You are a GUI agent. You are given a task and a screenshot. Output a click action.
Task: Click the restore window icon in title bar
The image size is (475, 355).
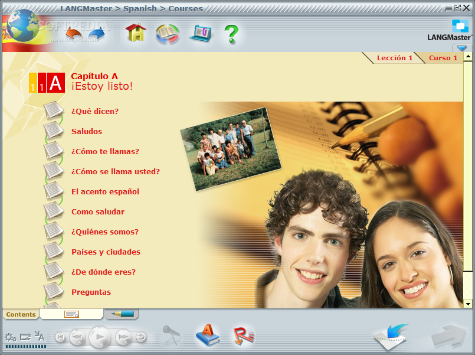click(457, 8)
